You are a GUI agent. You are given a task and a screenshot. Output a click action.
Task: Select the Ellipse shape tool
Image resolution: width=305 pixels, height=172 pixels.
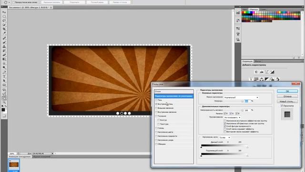[4, 85]
